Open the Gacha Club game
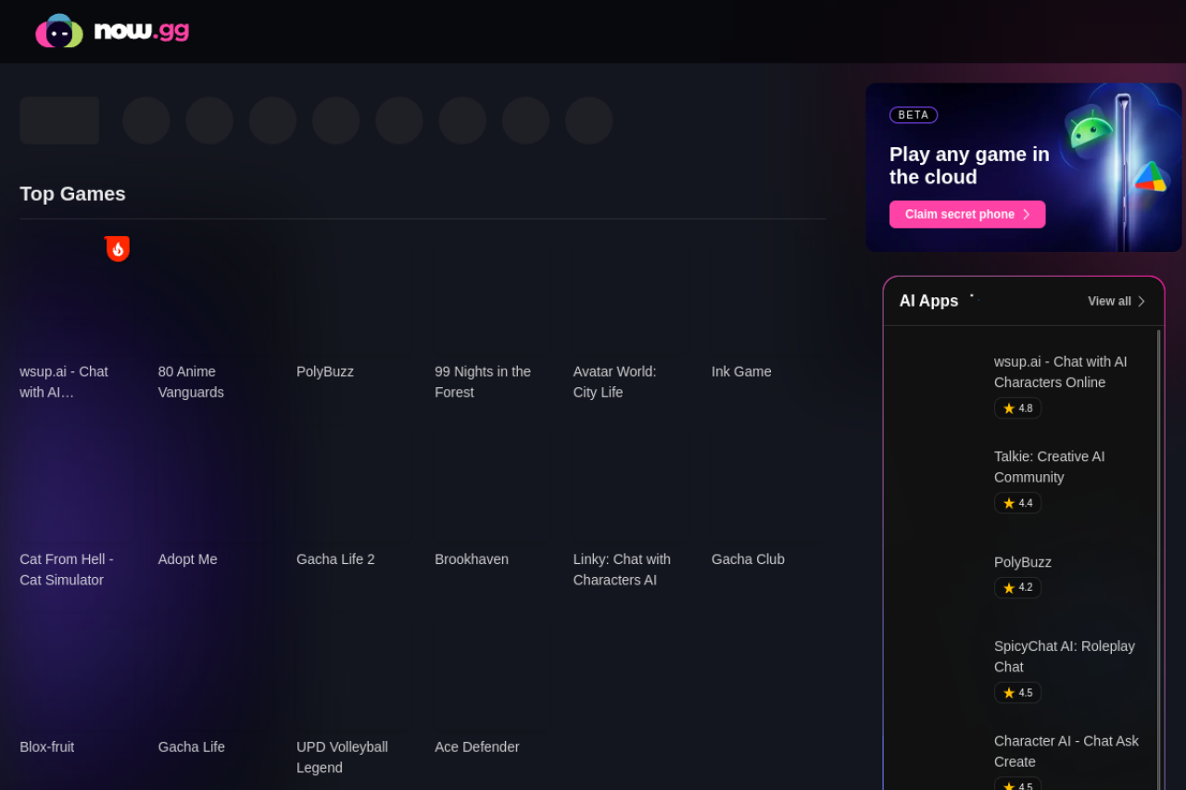Viewport: 1186px width, 790px height. (748, 559)
